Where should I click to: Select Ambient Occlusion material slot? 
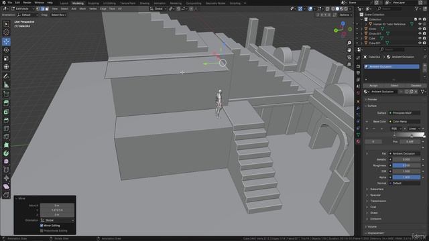(x=391, y=67)
